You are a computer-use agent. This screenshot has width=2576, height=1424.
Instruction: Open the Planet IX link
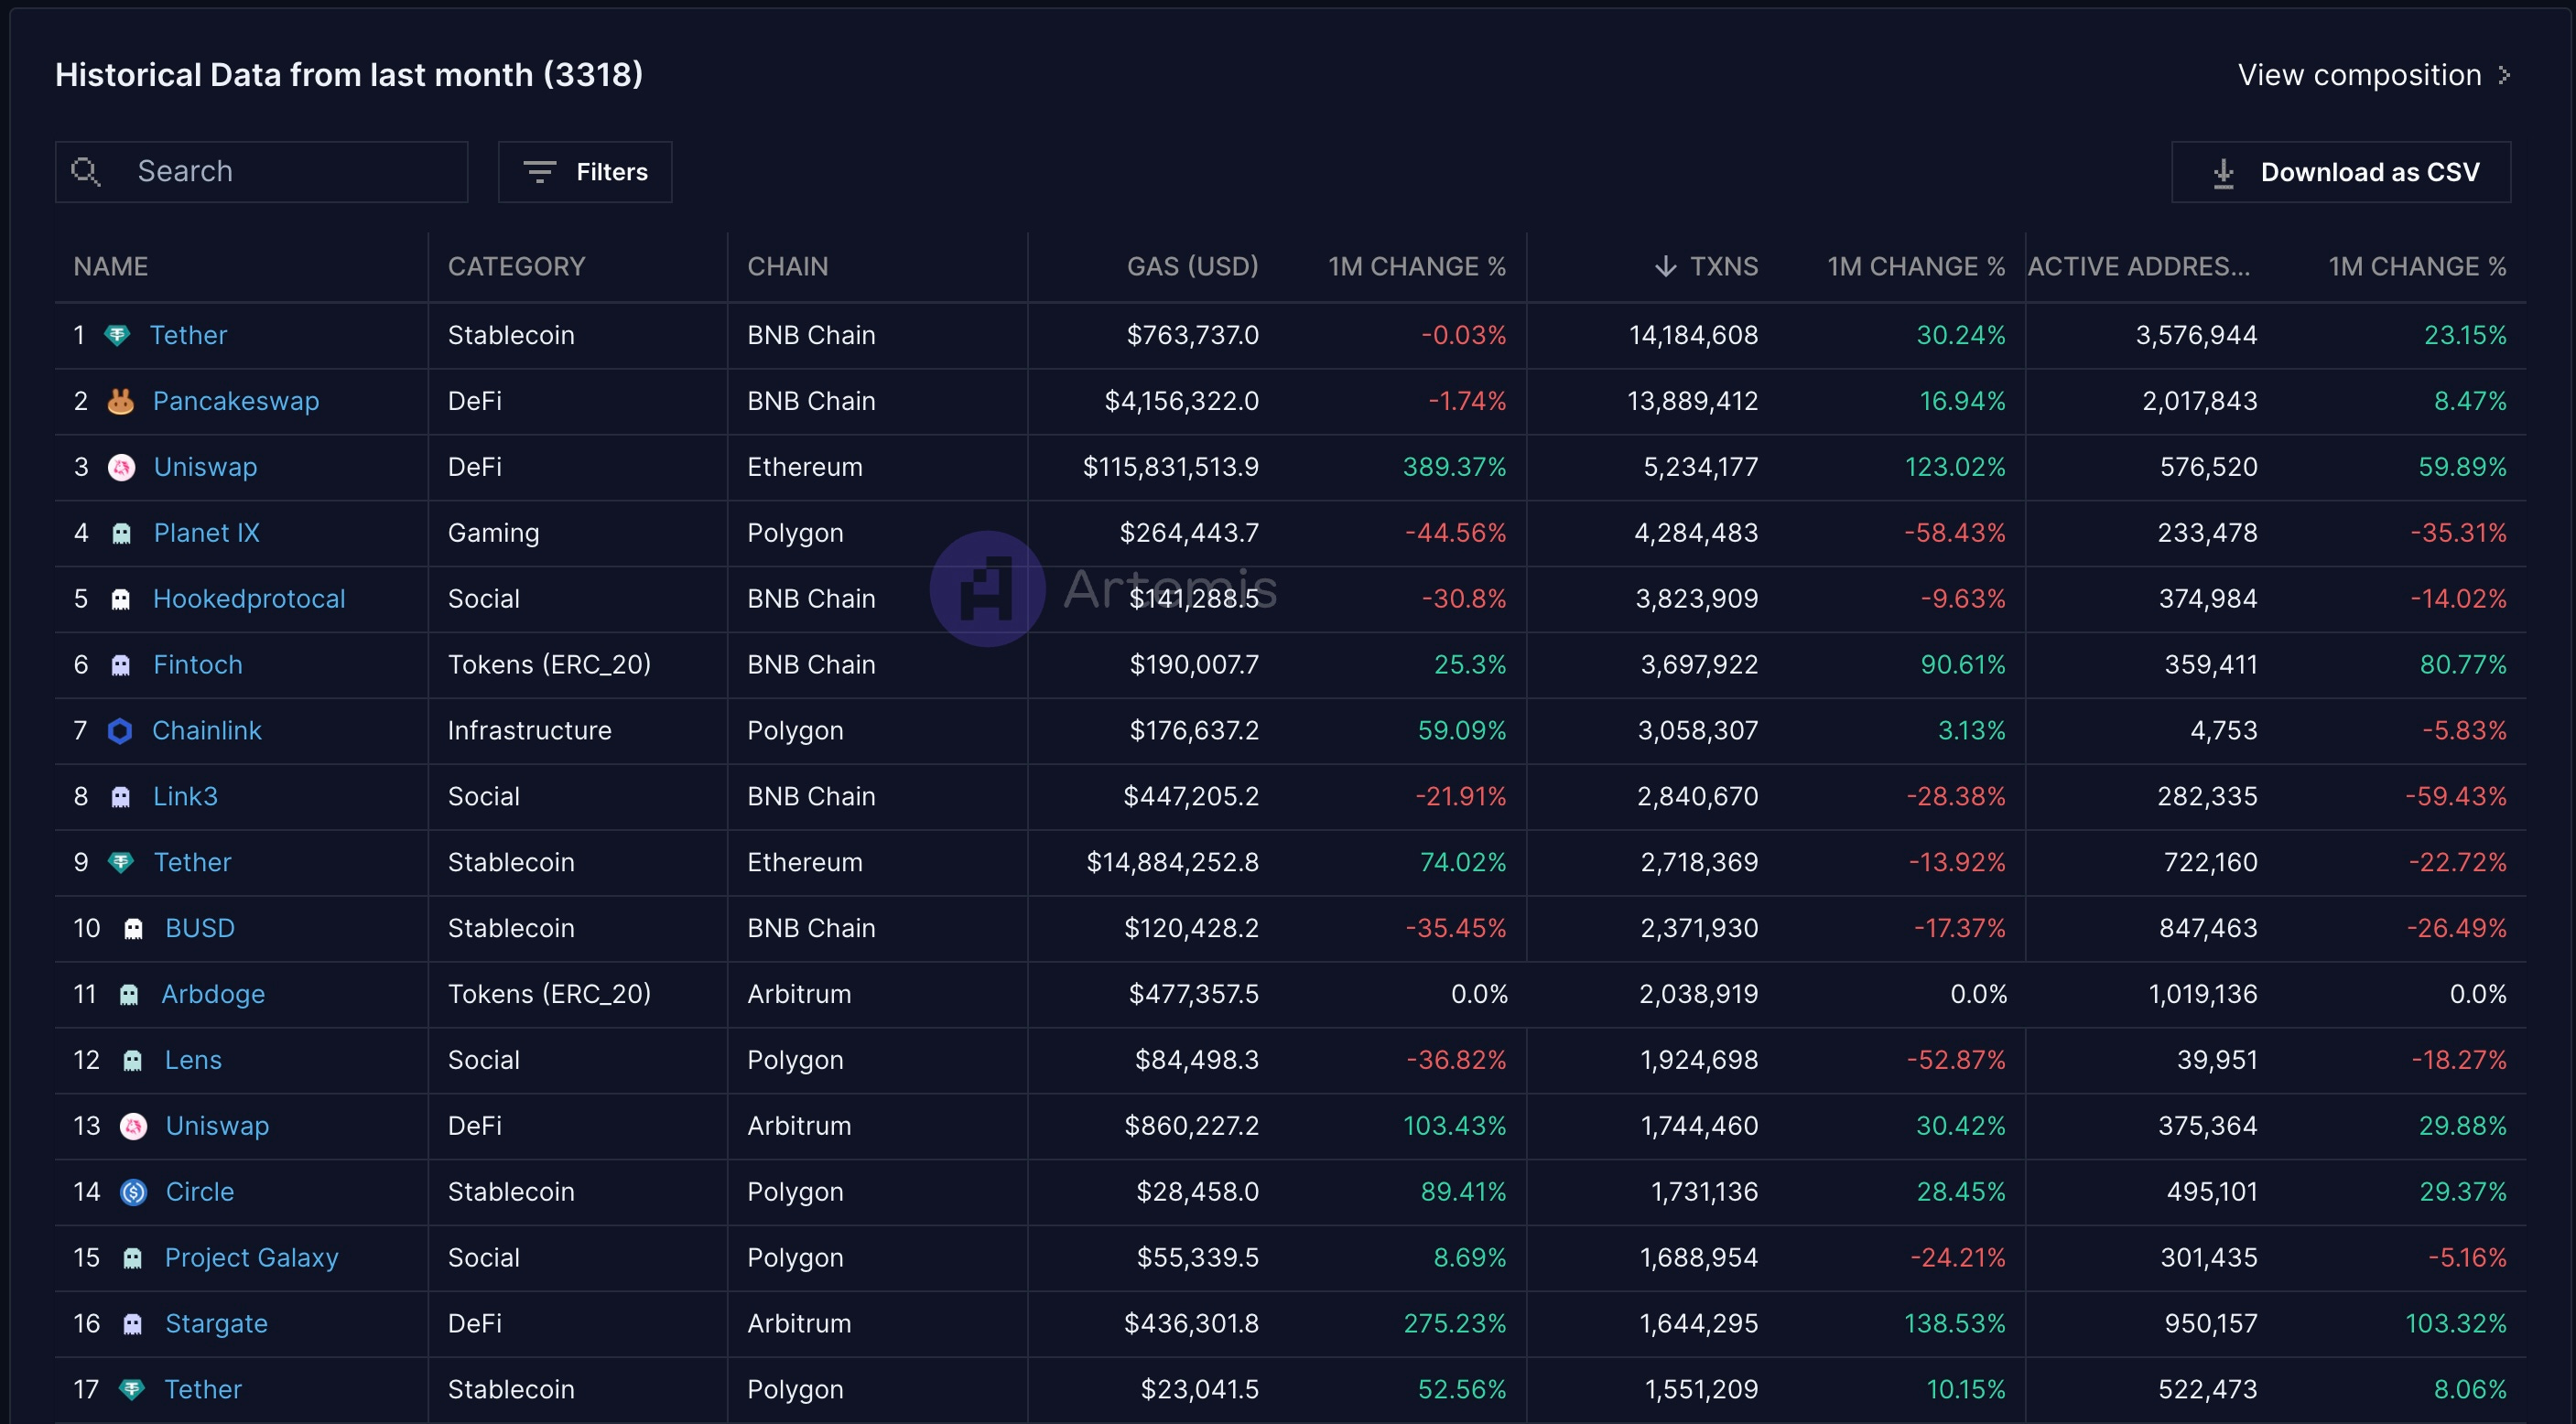206,533
